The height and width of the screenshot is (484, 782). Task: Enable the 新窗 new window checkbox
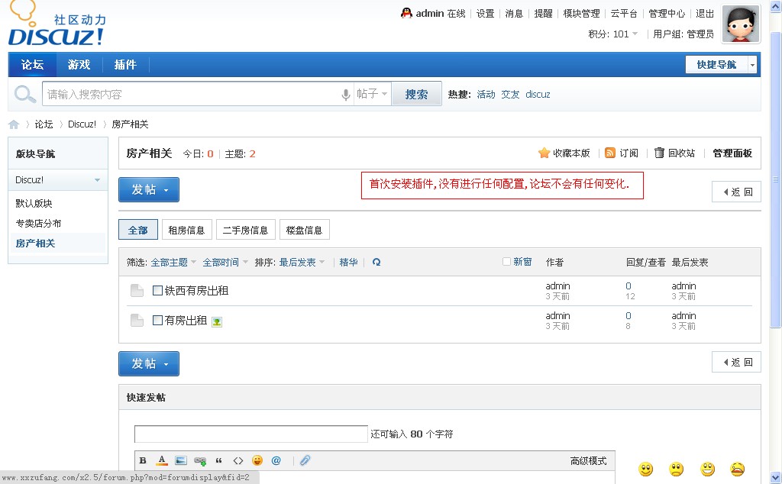click(506, 262)
